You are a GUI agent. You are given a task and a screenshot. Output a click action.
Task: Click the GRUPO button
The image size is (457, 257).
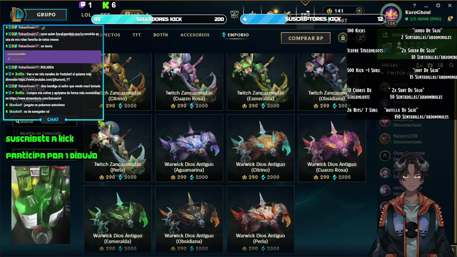(46, 15)
